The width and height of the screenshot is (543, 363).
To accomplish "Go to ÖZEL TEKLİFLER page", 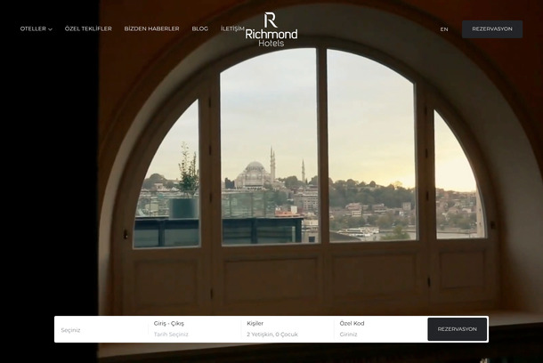I will pos(88,28).
